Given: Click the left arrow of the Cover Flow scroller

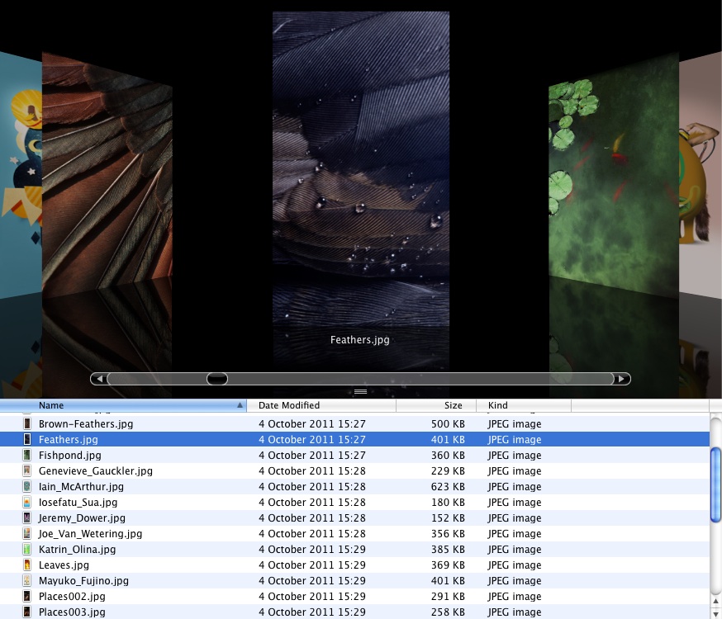Looking at the screenshot, I should 99,378.
